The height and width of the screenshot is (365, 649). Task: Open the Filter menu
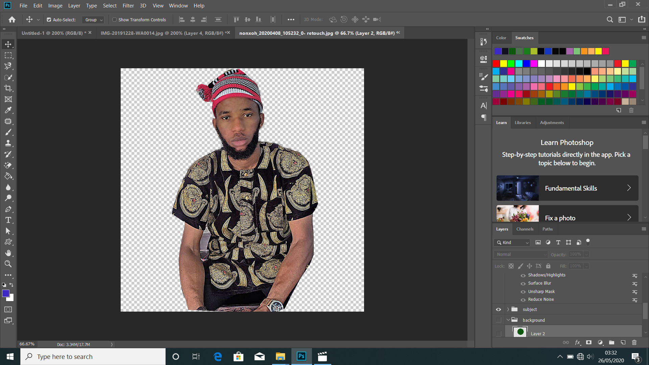128,5
